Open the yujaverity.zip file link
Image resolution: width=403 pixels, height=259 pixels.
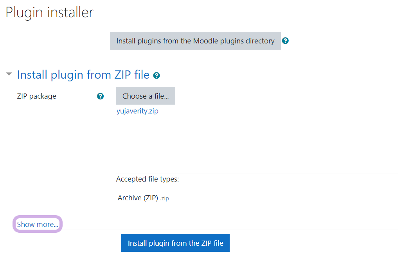[137, 111]
